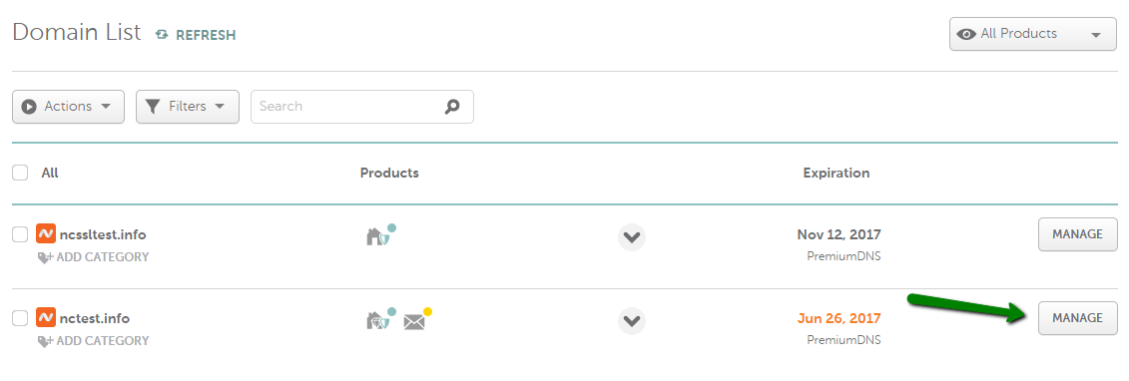Click the Namecheap logo beside ncssltest.info

click(45, 234)
